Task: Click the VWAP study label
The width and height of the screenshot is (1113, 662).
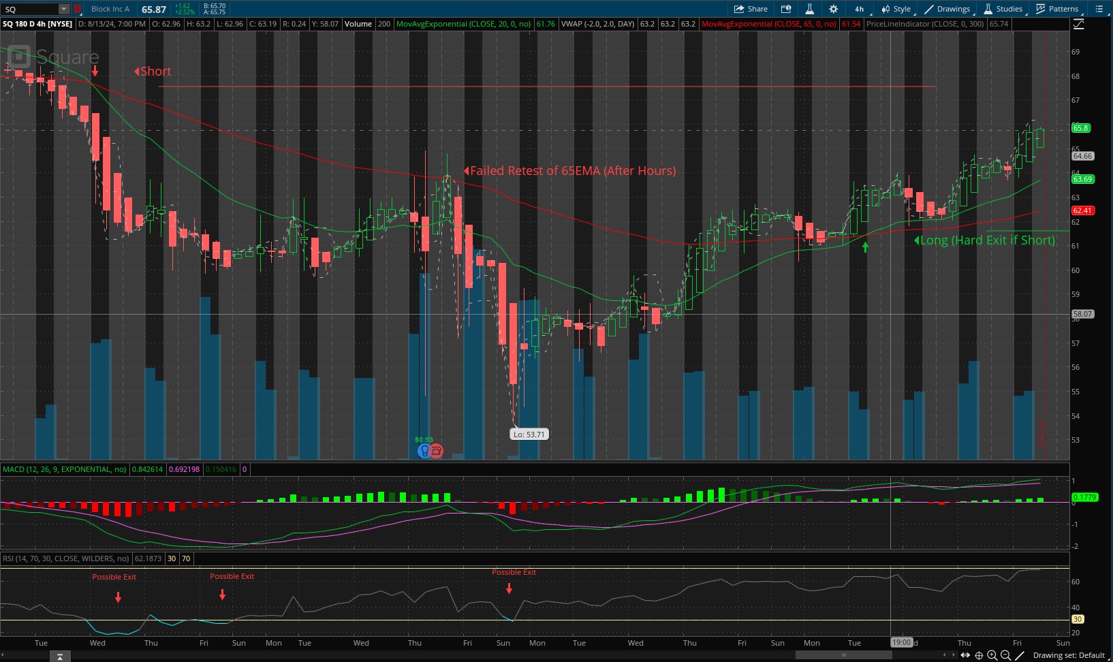Action: tap(597, 24)
